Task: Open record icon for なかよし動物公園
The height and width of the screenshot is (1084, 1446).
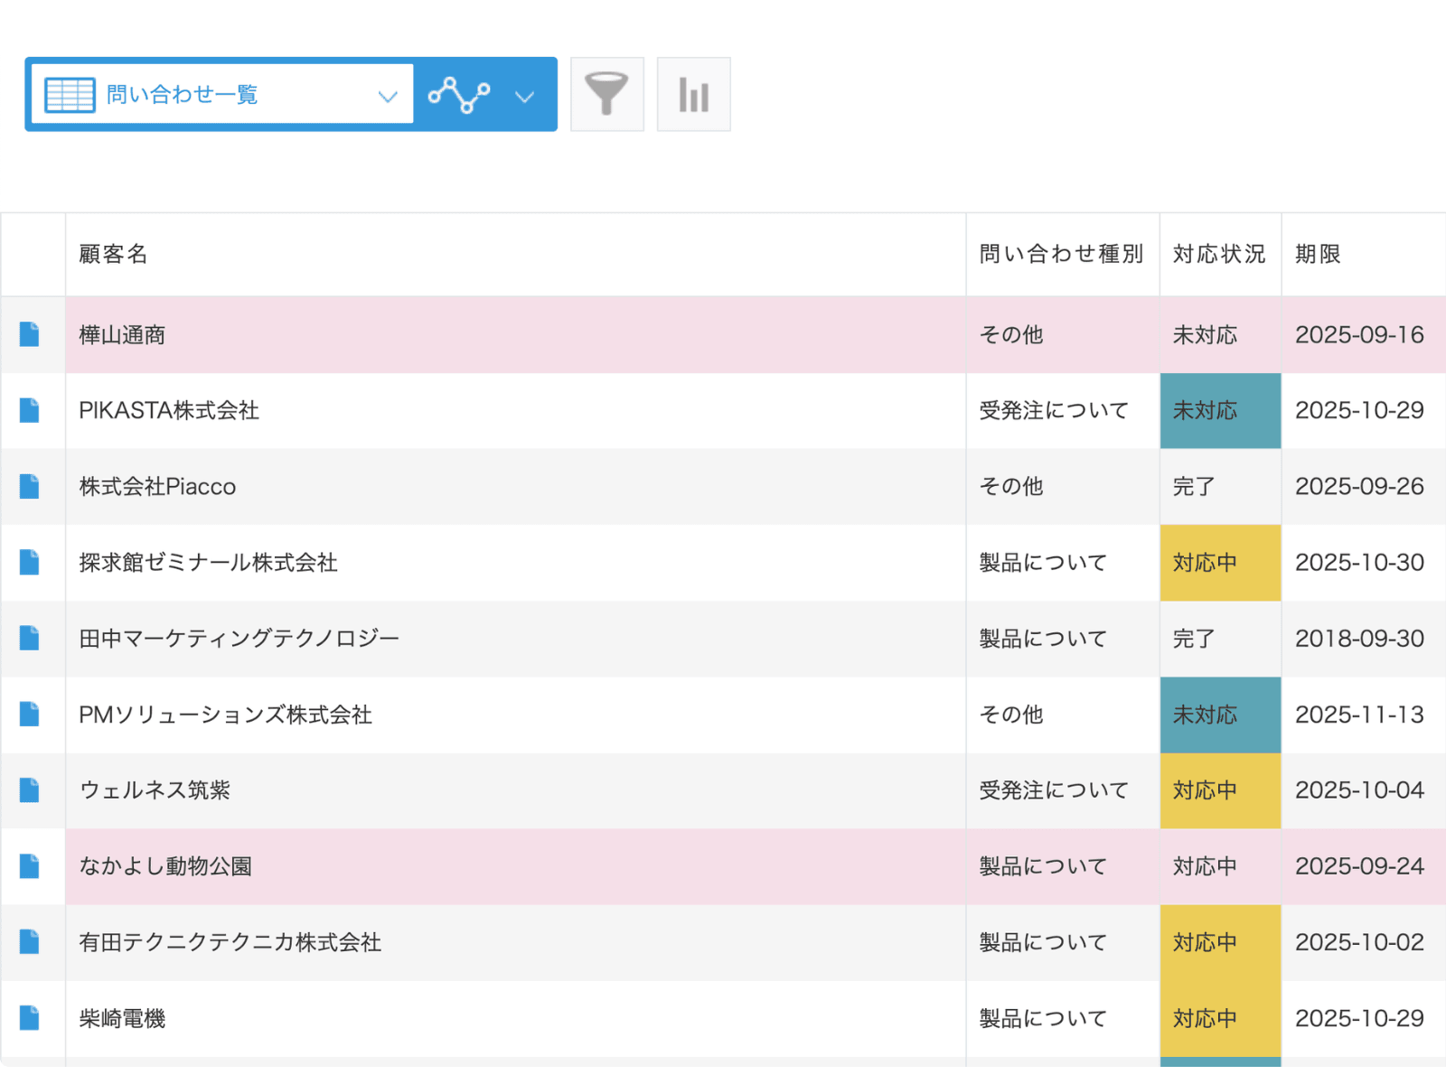Action: [30, 866]
